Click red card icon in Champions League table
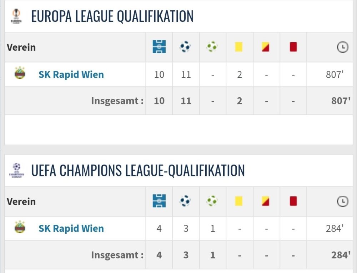This screenshot has height=273, width=357. pyautogui.click(x=293, y=201)
